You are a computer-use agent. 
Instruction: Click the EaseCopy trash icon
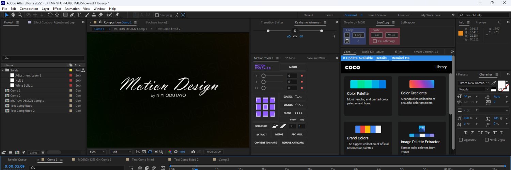click(x=347, y=41)
